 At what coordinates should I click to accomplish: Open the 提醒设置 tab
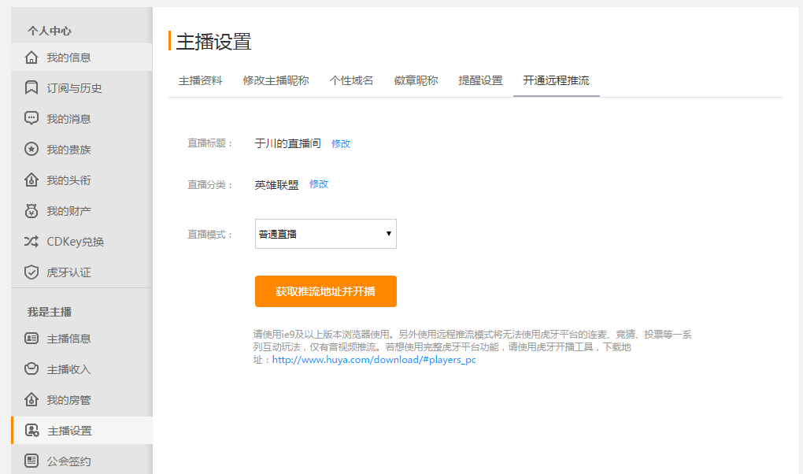pyautogui.click(x=480, y=80)
